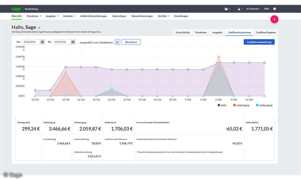The image size is (301, 180).
Task: Click the Andere Zahlung amount 28,00 €
Action: pyautogui.click(x=96, y=143)
